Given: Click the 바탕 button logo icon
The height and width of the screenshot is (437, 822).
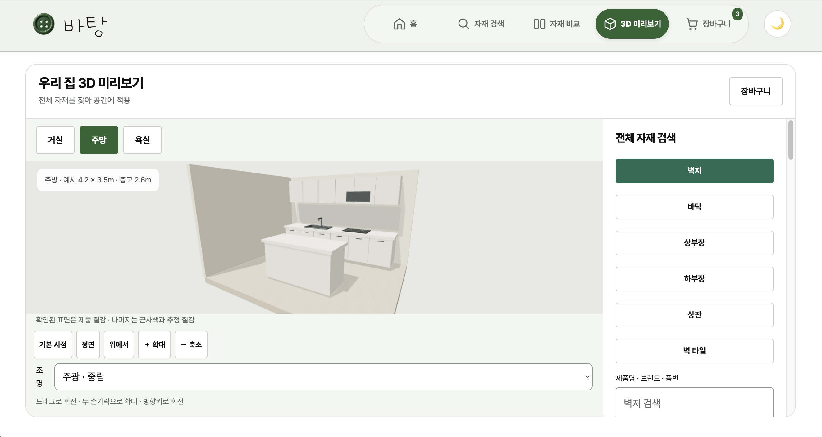Looking at the screenshot, I should [x=44, y=24].
